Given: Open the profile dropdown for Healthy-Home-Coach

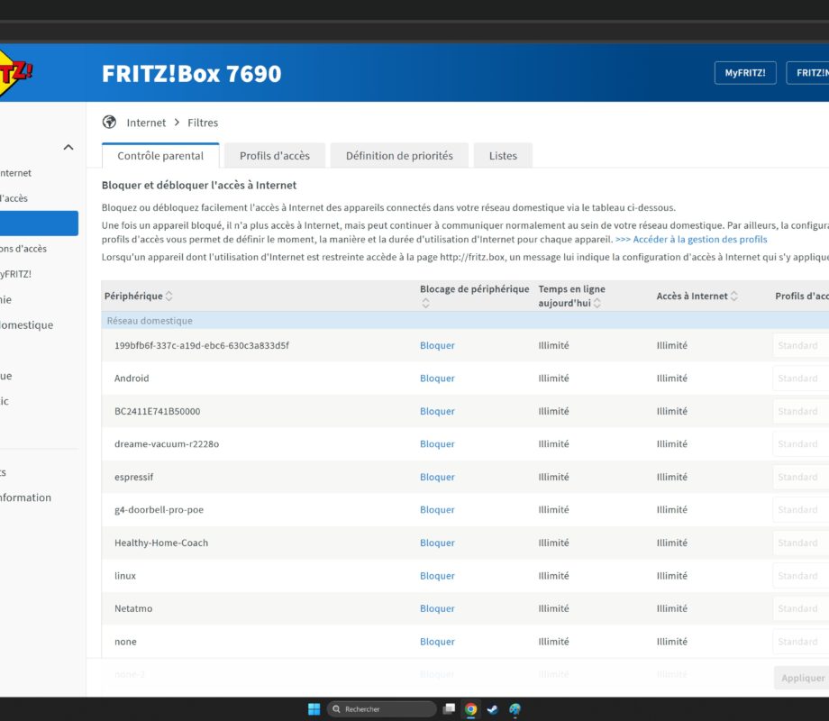Looking at the screenshot, I should (x=801, y=543).
